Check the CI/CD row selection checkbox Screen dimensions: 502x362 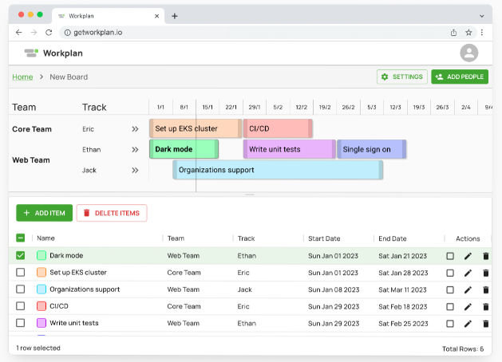pyautogui.click(x=21, y=306)
